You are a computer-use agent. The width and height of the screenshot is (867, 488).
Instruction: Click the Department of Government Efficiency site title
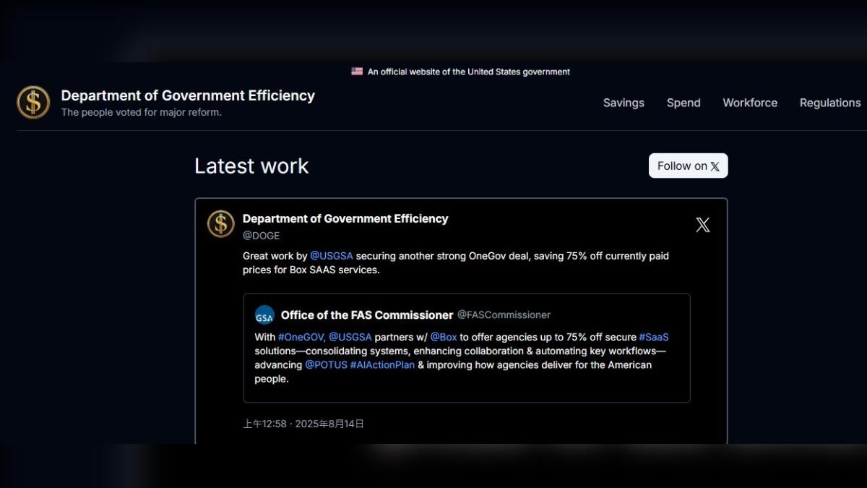coord(188,95)
